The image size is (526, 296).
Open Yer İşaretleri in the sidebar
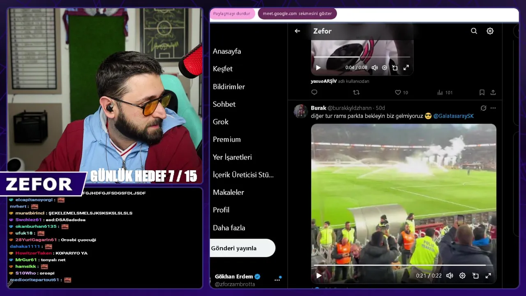[x=232, y=157]
